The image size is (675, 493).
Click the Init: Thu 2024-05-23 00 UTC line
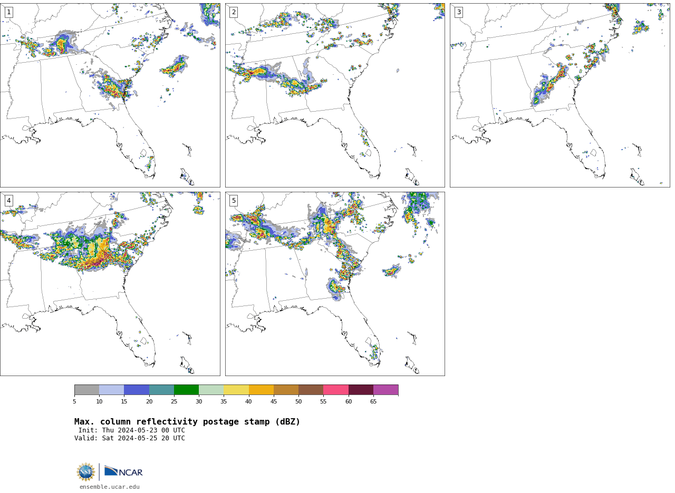point(132,430)
